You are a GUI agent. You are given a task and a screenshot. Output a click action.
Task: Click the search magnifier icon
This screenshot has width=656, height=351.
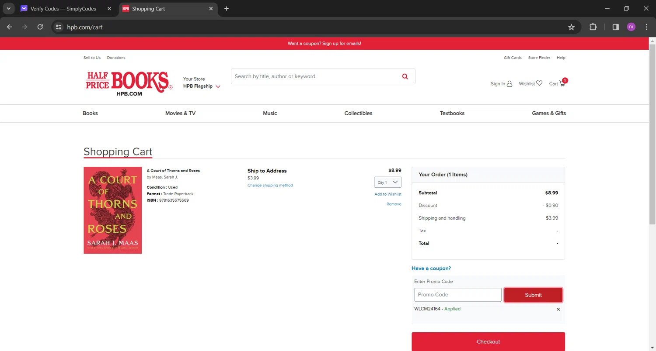(x=405, y=76)
